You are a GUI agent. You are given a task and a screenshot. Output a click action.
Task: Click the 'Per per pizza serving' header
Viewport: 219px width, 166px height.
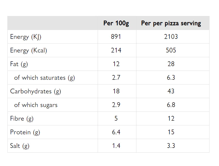[x=171, y=23]
